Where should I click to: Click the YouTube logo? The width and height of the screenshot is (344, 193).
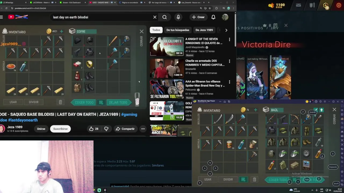point(18,17)
